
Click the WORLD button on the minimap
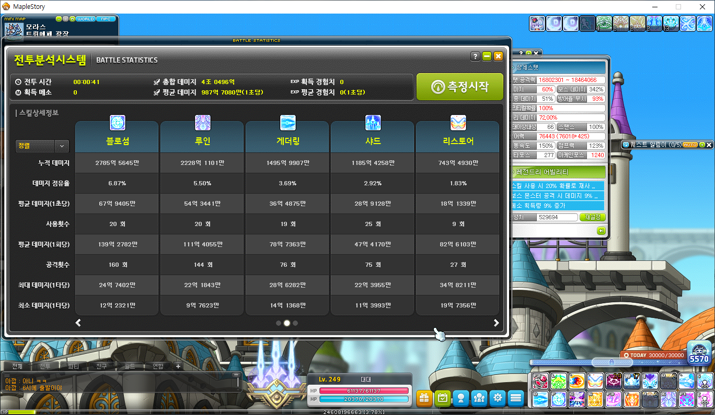pos(86,19)
